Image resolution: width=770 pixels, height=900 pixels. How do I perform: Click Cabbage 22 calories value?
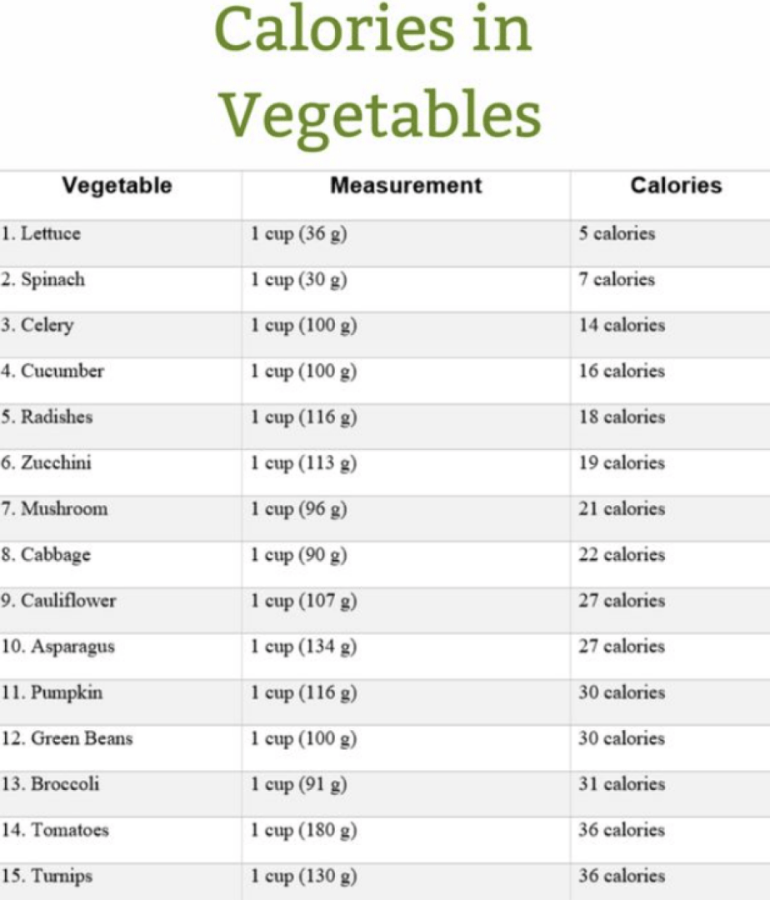click(622, 555)
